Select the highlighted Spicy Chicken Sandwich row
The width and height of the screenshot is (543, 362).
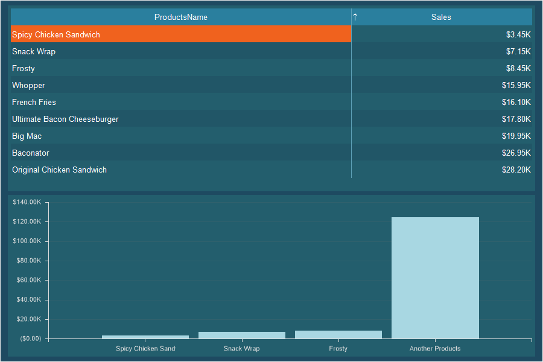point(56,34)
